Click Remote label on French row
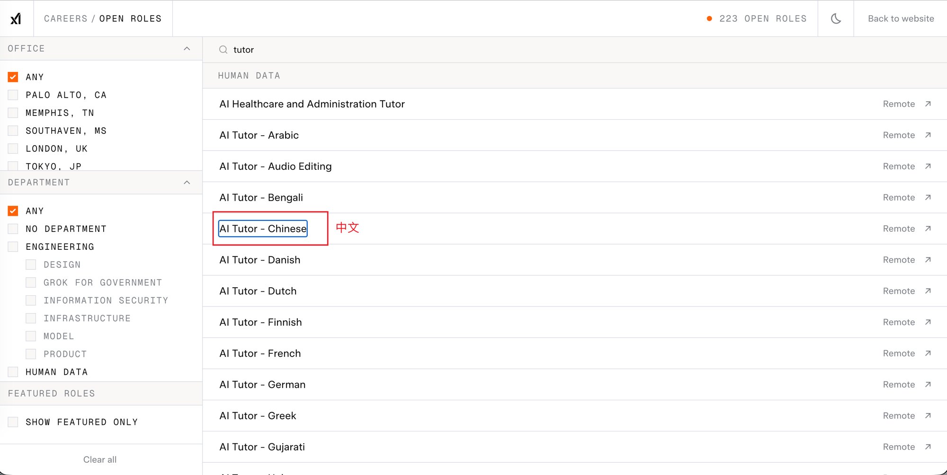The height and width of the screenshot is (475, 947). tap(899, 353)
